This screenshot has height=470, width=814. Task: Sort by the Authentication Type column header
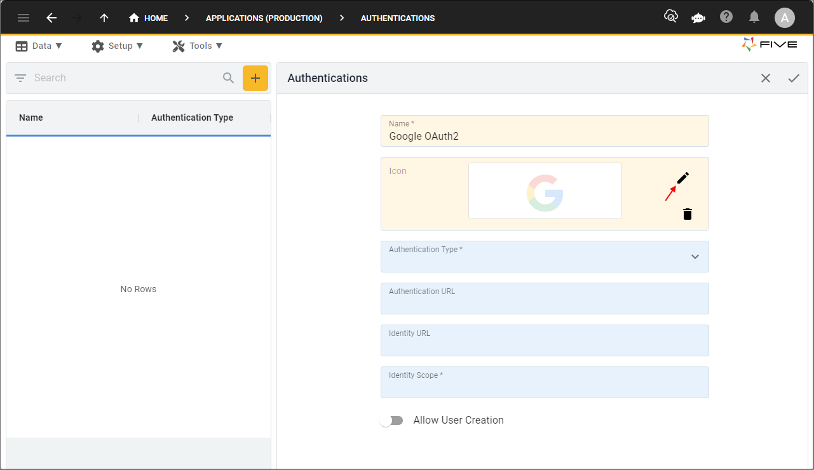coord(192,117)
